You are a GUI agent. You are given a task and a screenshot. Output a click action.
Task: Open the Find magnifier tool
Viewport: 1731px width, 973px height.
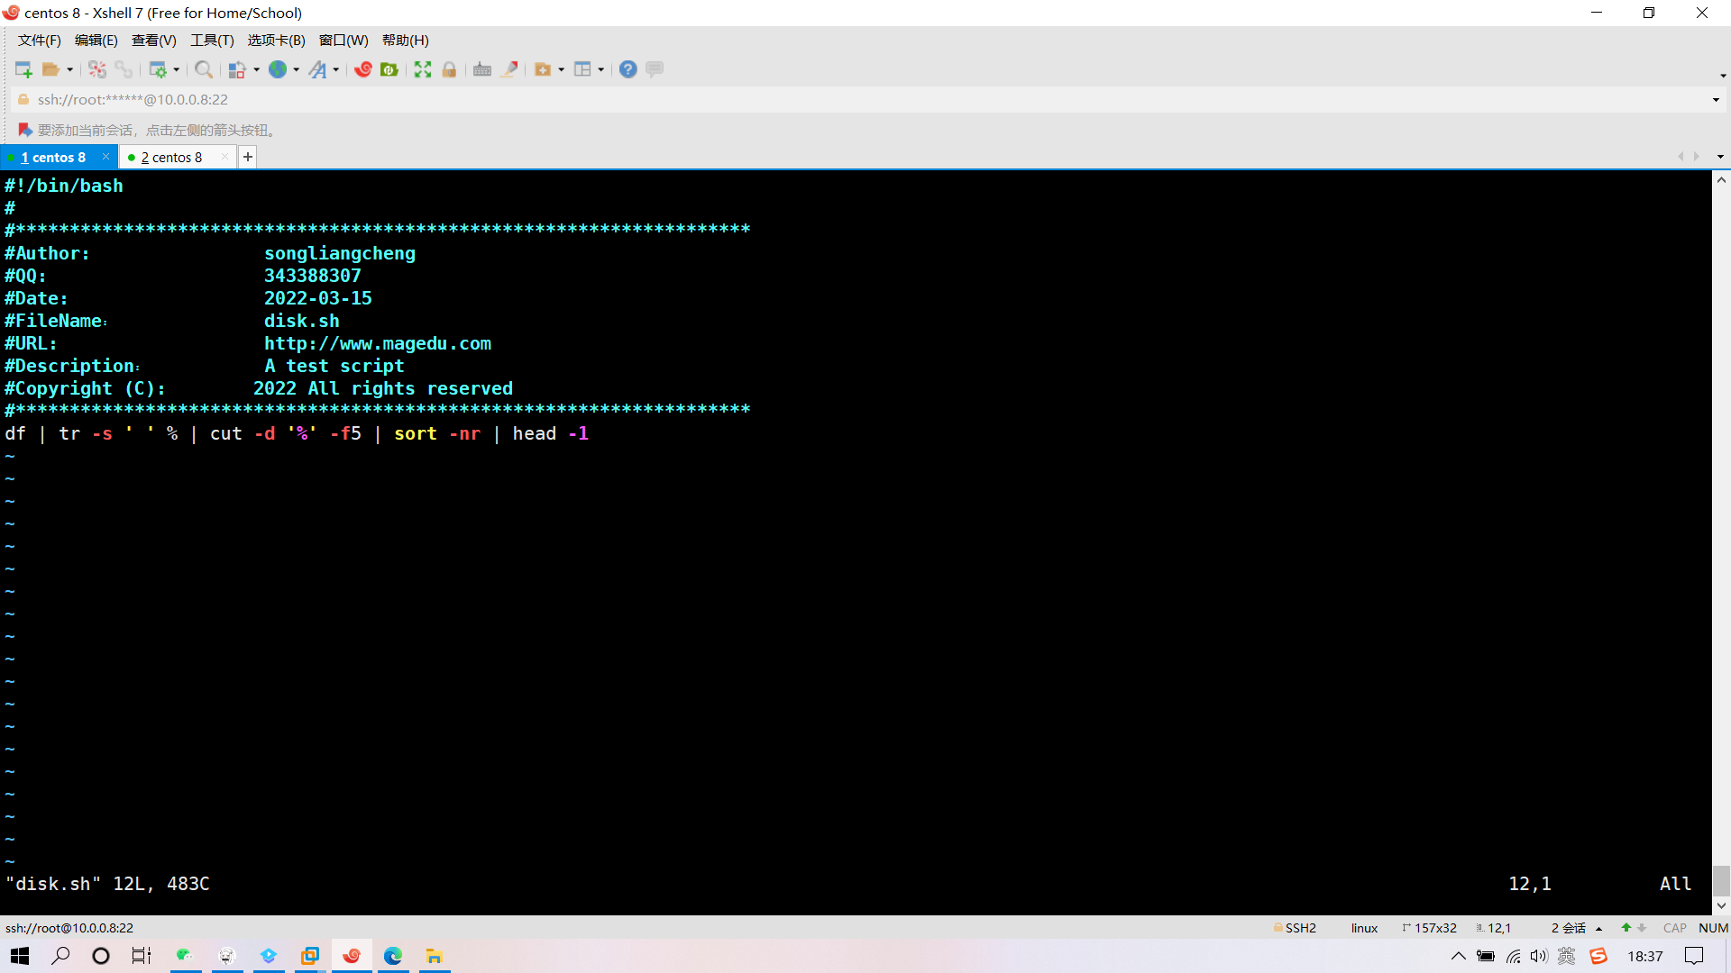click(204, 69)
